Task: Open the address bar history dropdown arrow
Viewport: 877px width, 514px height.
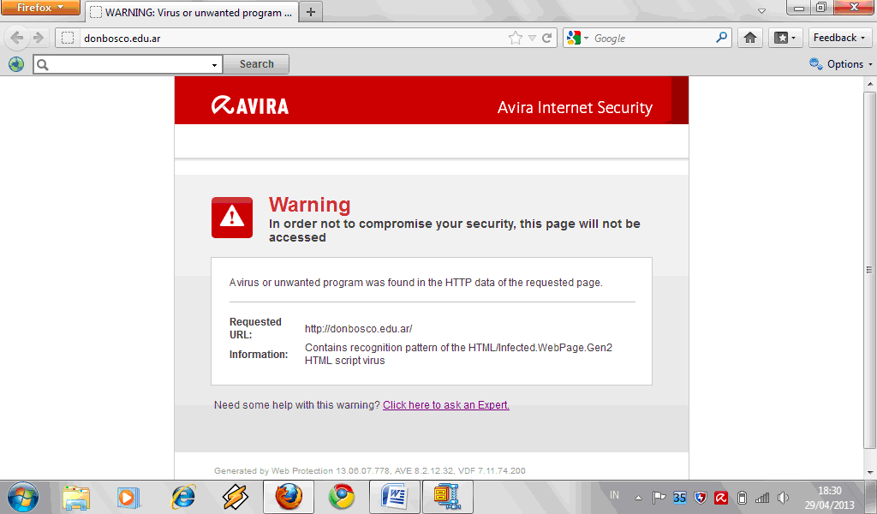Action: pyautogui.click(x=532, y=38)
